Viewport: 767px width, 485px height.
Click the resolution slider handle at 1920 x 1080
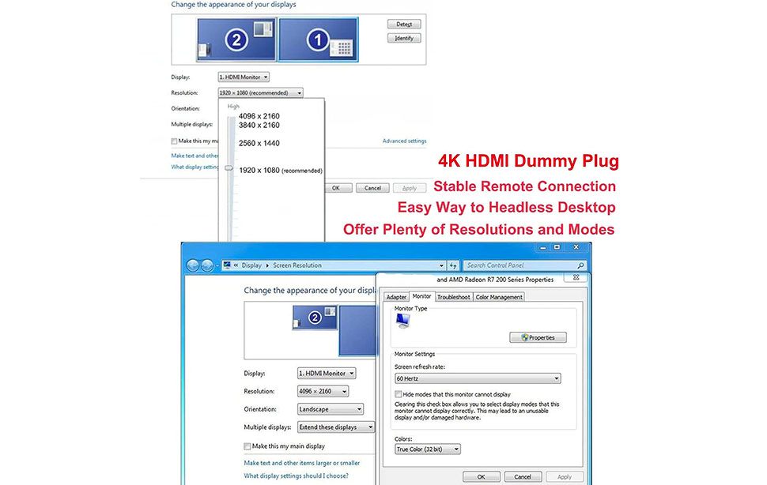(x=229, y=168)
